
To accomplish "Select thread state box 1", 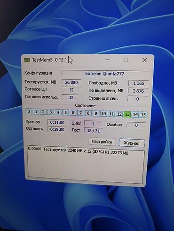I will click(36, 112).
